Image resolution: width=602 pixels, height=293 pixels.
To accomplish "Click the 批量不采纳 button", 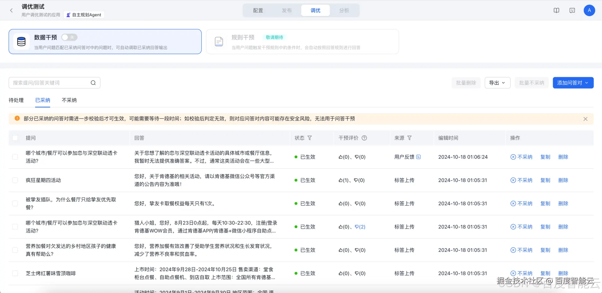I will (x=531, y=83).
